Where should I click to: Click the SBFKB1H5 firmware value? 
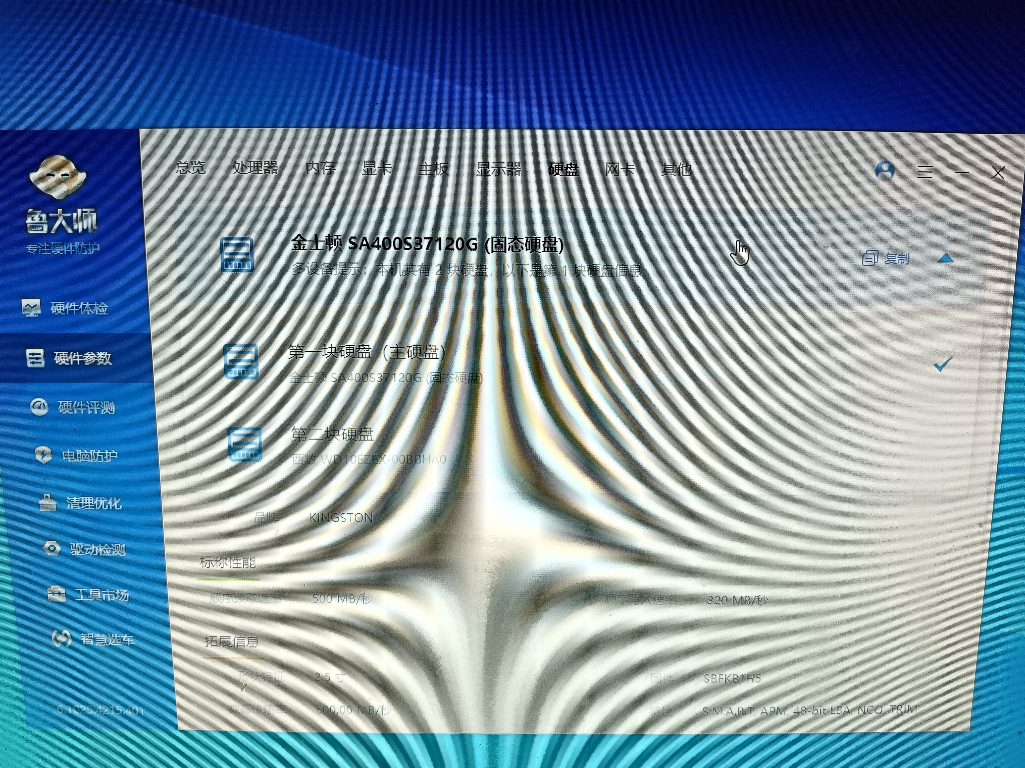732,679
